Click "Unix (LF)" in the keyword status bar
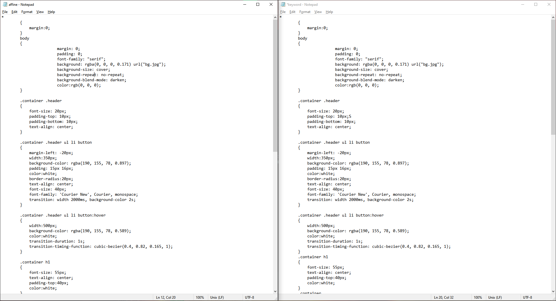The height and width of the screenshot is (301, 556). pos(495,298)
